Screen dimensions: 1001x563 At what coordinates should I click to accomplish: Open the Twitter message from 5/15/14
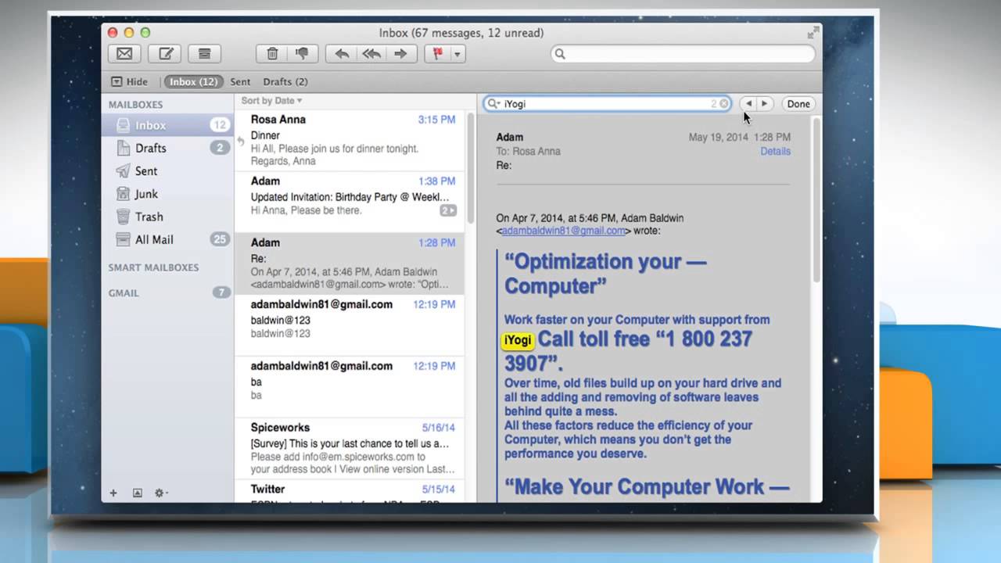pyautogui.click(x=350, y=491)
